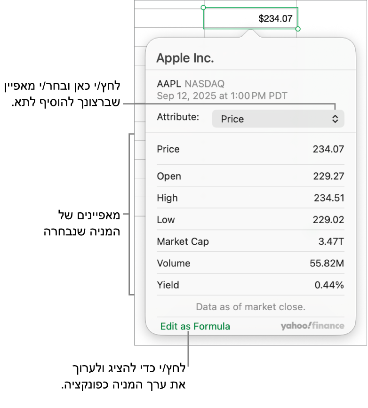
Task: Click the Sep 12, 2025 timestamp text
Action: 222,96
